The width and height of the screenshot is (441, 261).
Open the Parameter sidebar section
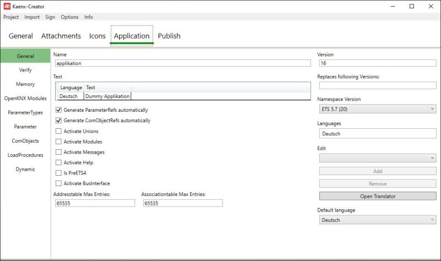click(25, 127)
